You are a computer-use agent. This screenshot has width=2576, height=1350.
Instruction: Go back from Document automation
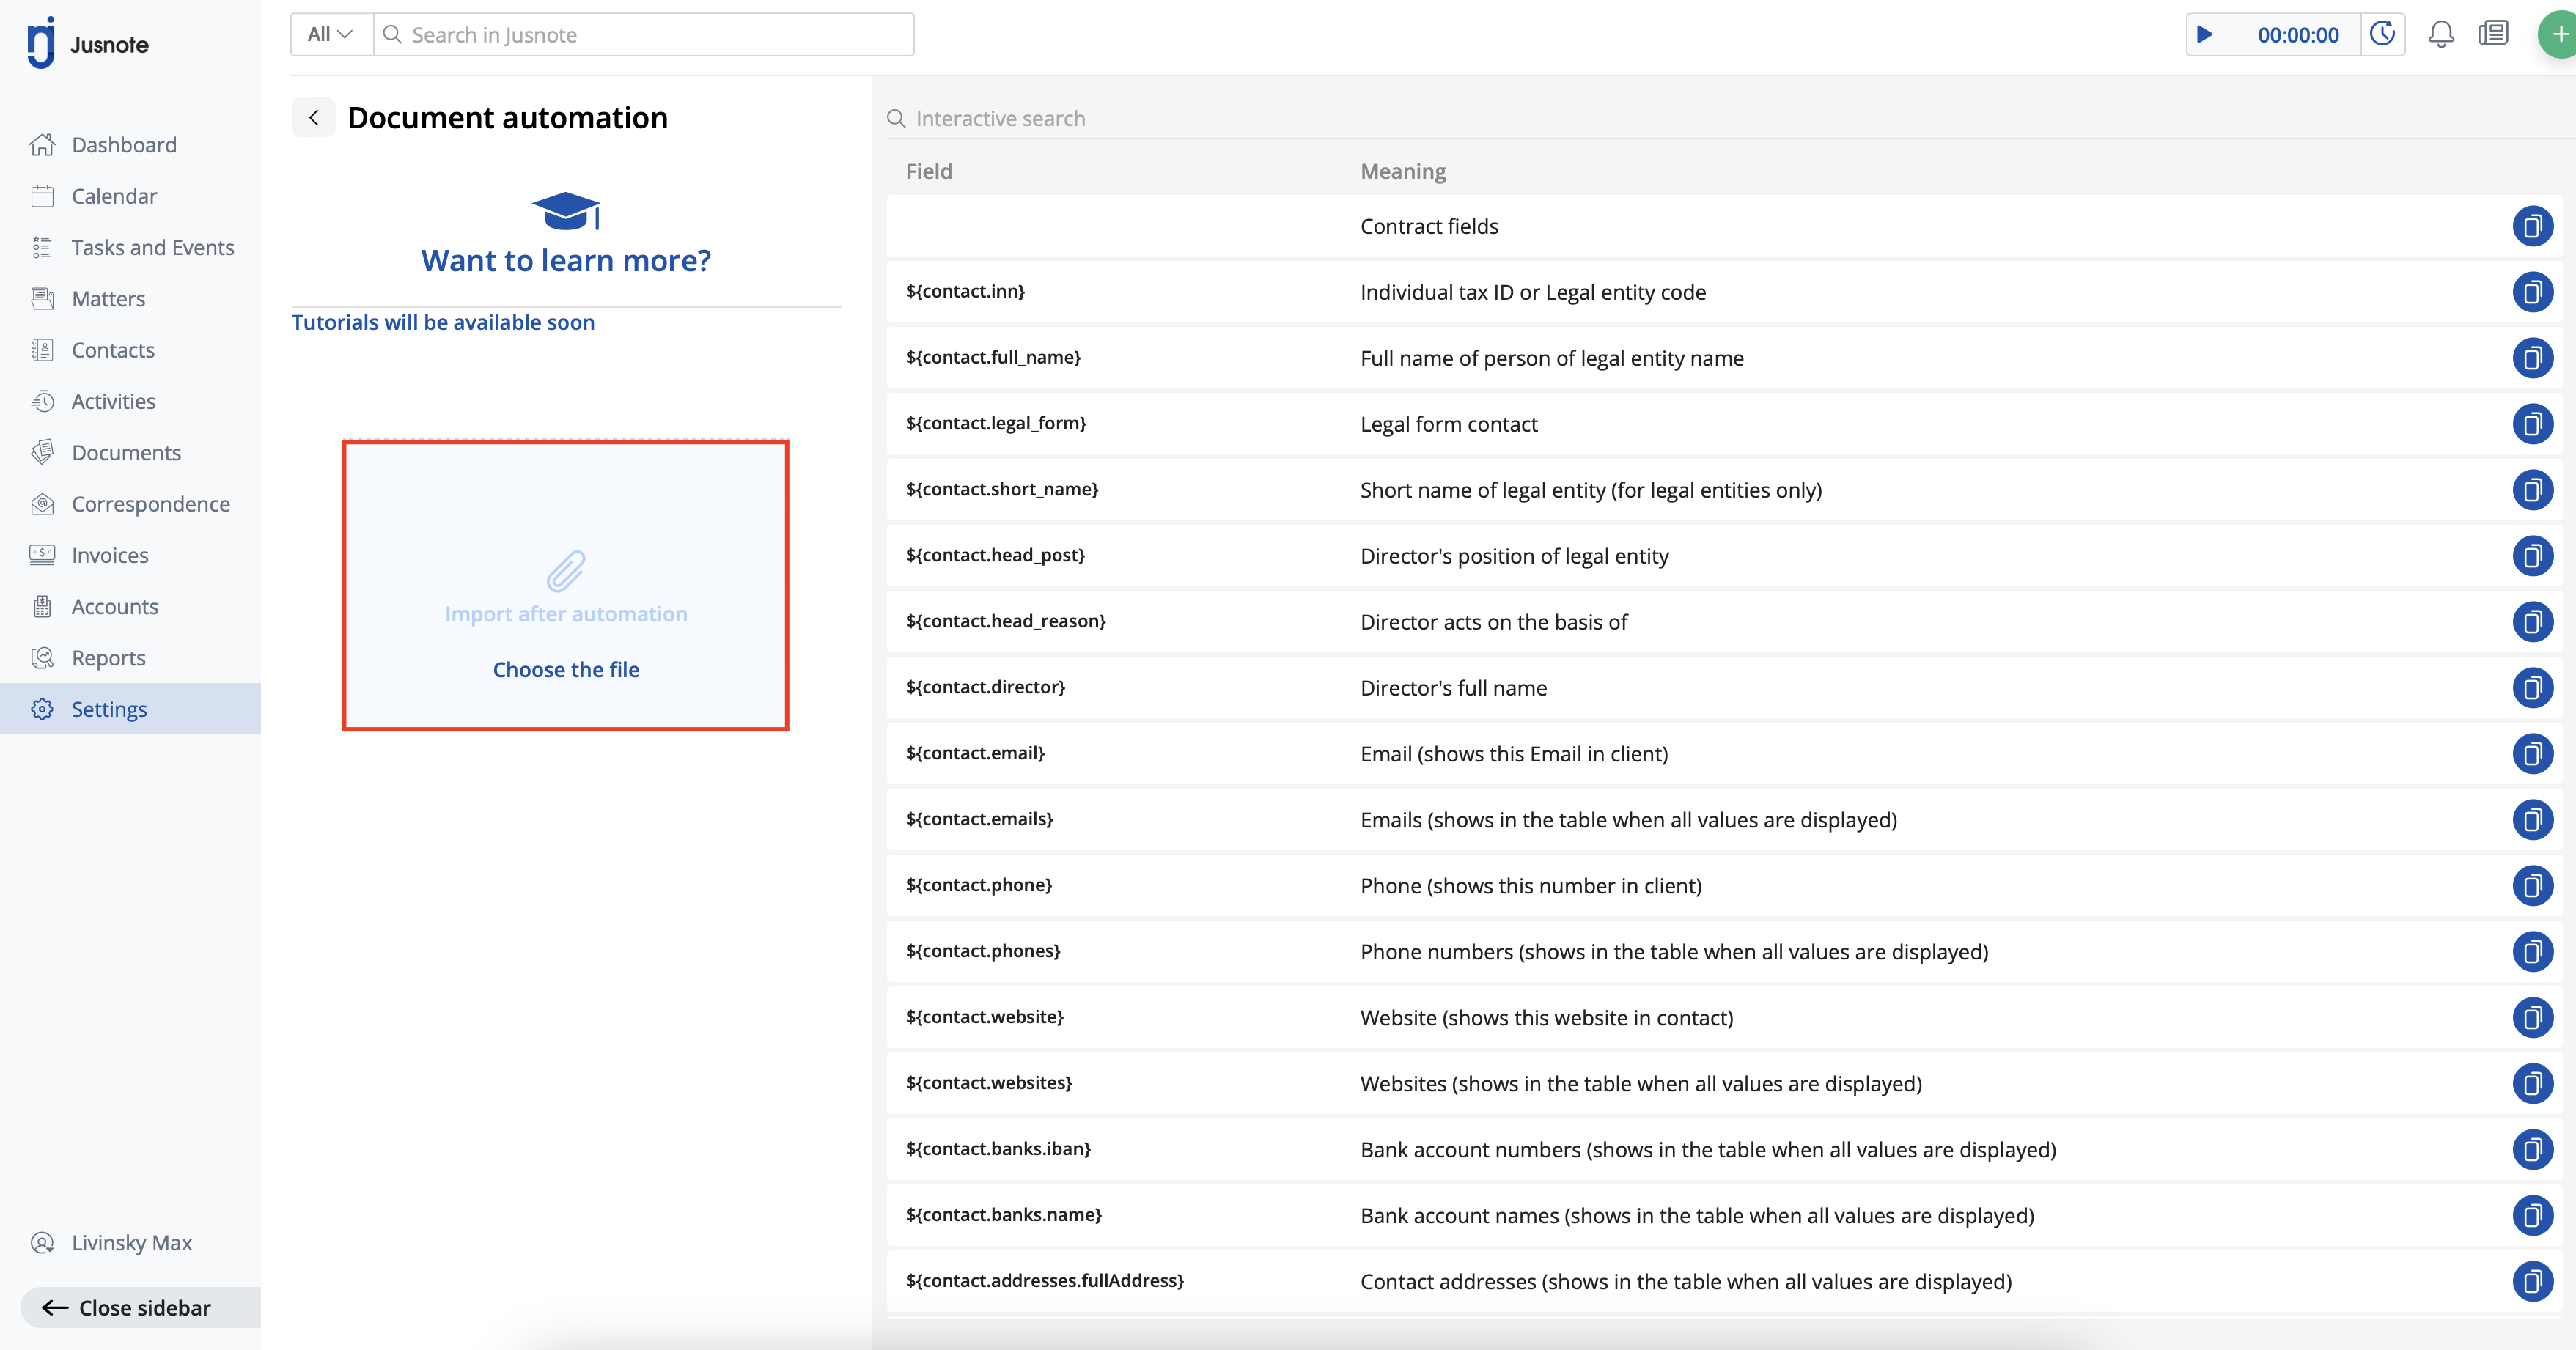pos(314,117)
